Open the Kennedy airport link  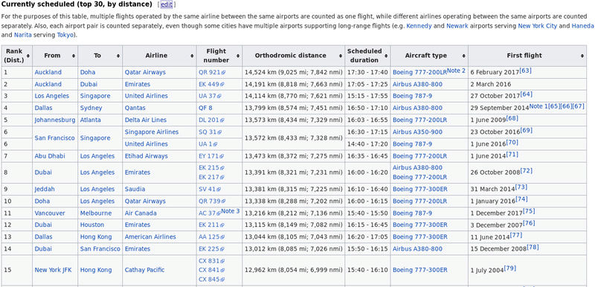pyautogui.click(x=419, y=26)
